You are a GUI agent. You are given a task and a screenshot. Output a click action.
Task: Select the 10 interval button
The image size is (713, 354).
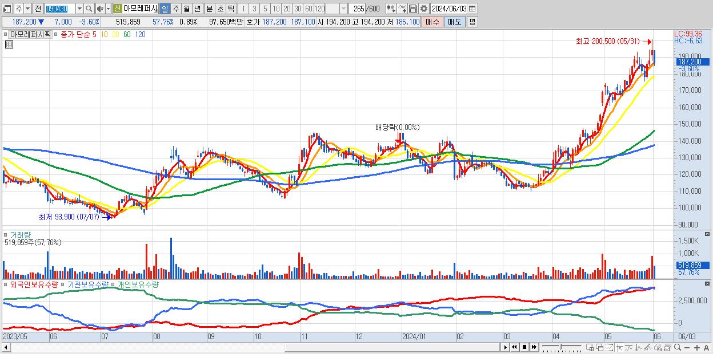click(276, 9)
